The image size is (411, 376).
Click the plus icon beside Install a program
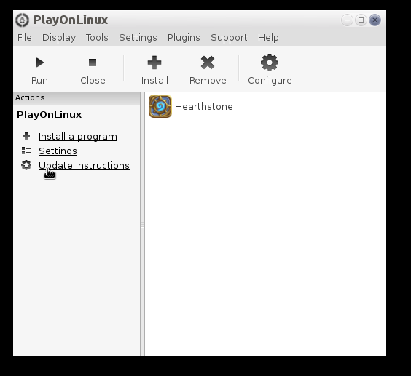pyautogui.click(x=26, y=136)
